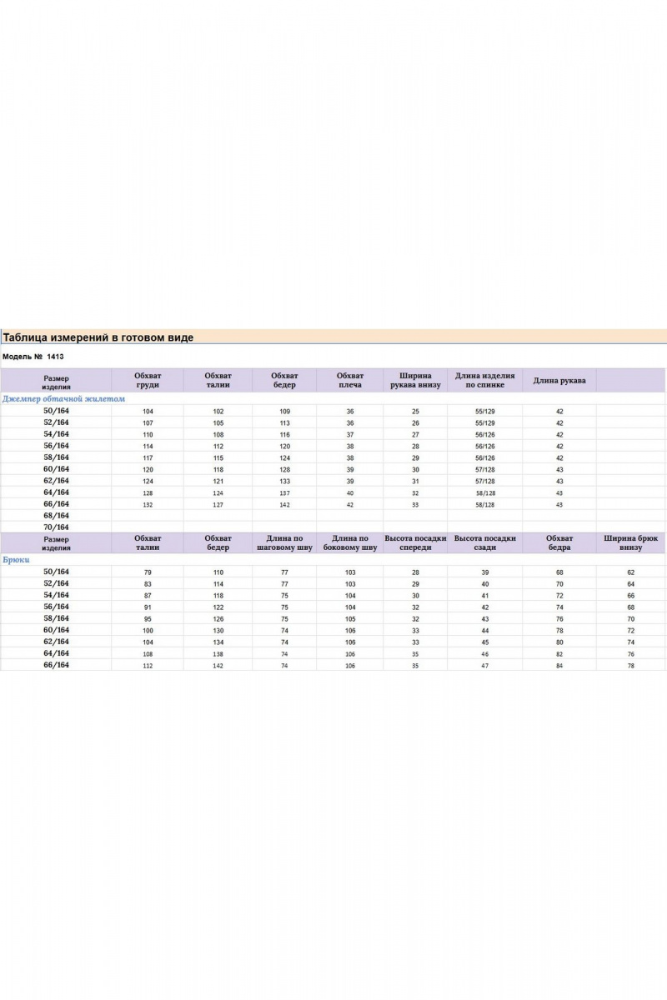Click the 'Ширина брюк внизу' header

pyautogui.click(x=631, y=542)
